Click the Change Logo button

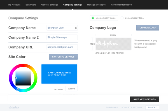pos(148,28)
